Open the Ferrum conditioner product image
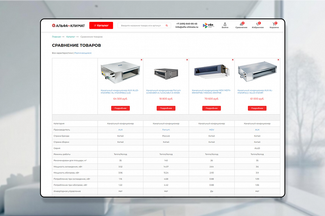 point(166,74)
